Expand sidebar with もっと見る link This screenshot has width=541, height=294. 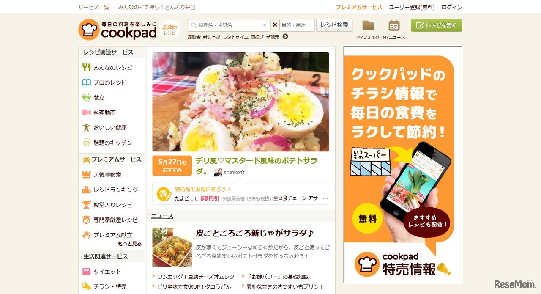[130, 244]
